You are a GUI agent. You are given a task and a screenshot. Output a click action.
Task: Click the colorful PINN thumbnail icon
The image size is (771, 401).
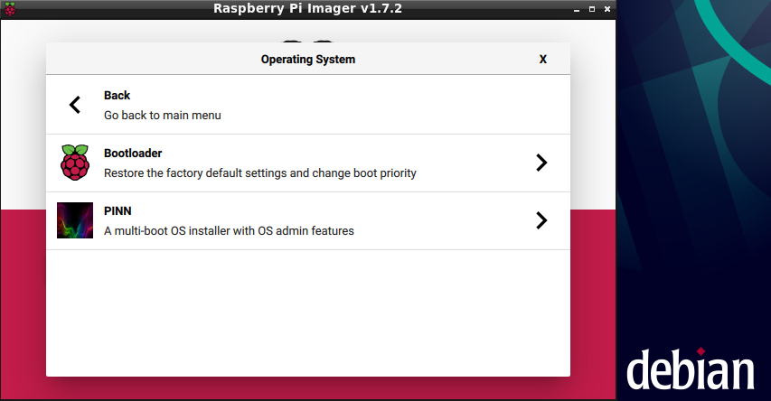click(x=75, y=220)
